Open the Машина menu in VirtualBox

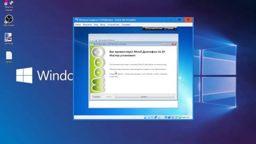tap(87, 25)
